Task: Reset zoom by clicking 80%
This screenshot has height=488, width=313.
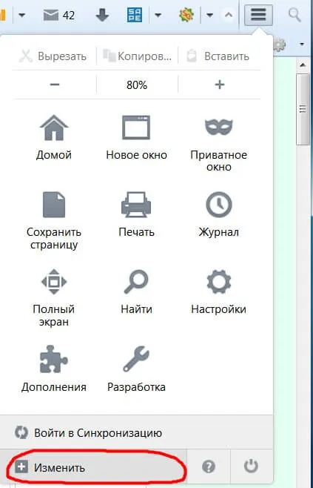Action: [x=137, y=85]
